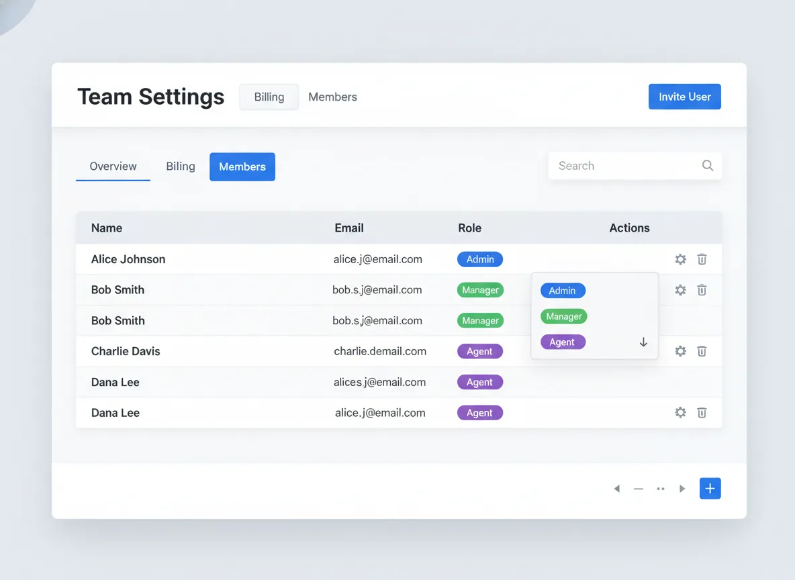Open settings gear for Alice Johnson
The image size is (795, 580).
point(680,259)
